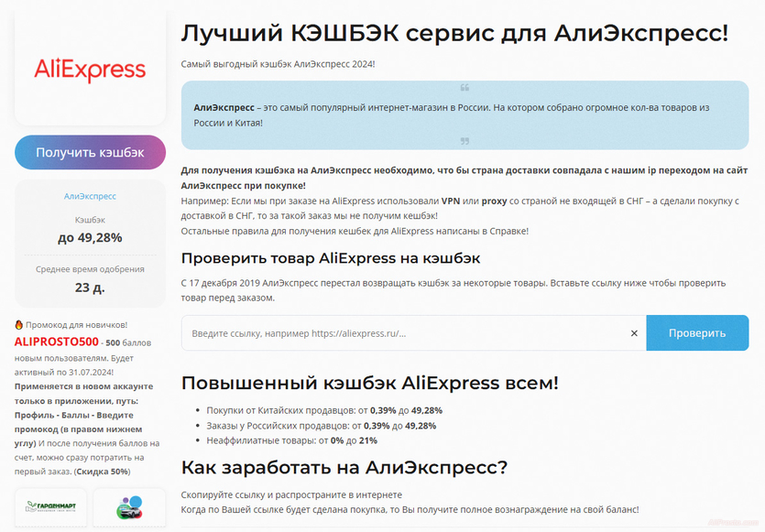Screen dimensions: 765x532
Task: Click the Гарденмарт store logo
Action: (52, 505)
